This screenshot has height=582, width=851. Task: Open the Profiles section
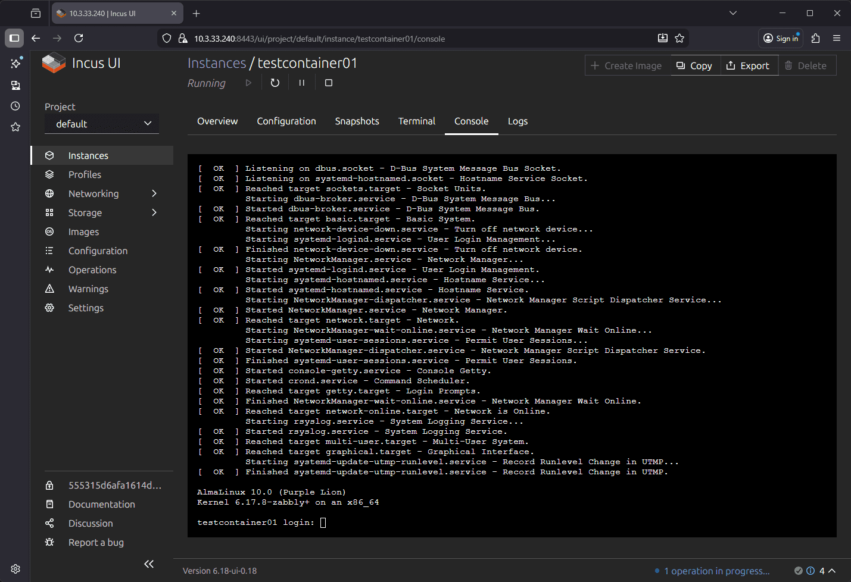84,174
